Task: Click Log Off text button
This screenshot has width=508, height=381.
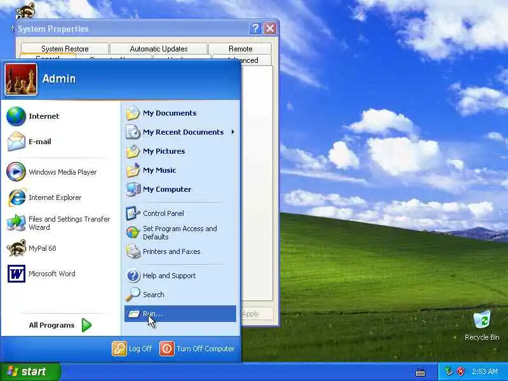Action: point(140,349)
